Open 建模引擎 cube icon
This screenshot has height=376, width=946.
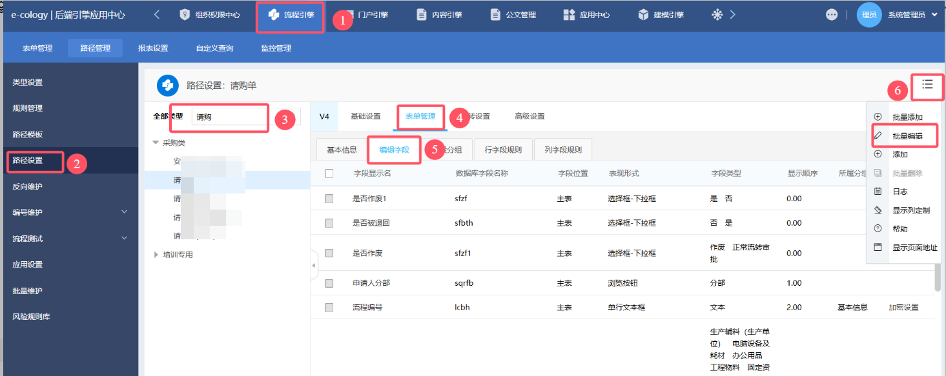tap(643, 15)
